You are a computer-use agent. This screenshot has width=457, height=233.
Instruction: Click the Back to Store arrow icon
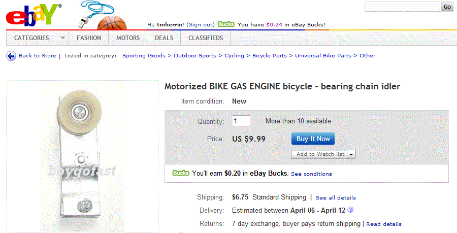pos(11,56)
